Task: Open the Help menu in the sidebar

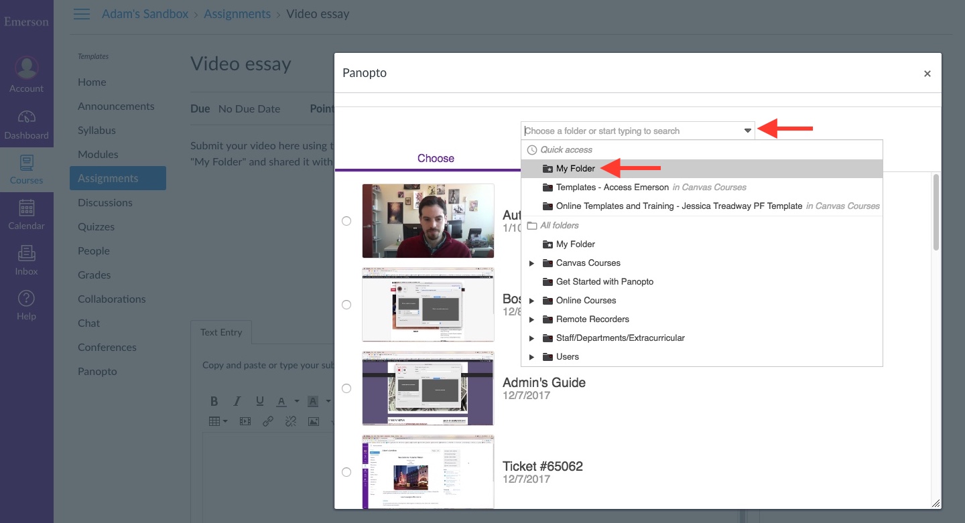Action: coord(27,305)
